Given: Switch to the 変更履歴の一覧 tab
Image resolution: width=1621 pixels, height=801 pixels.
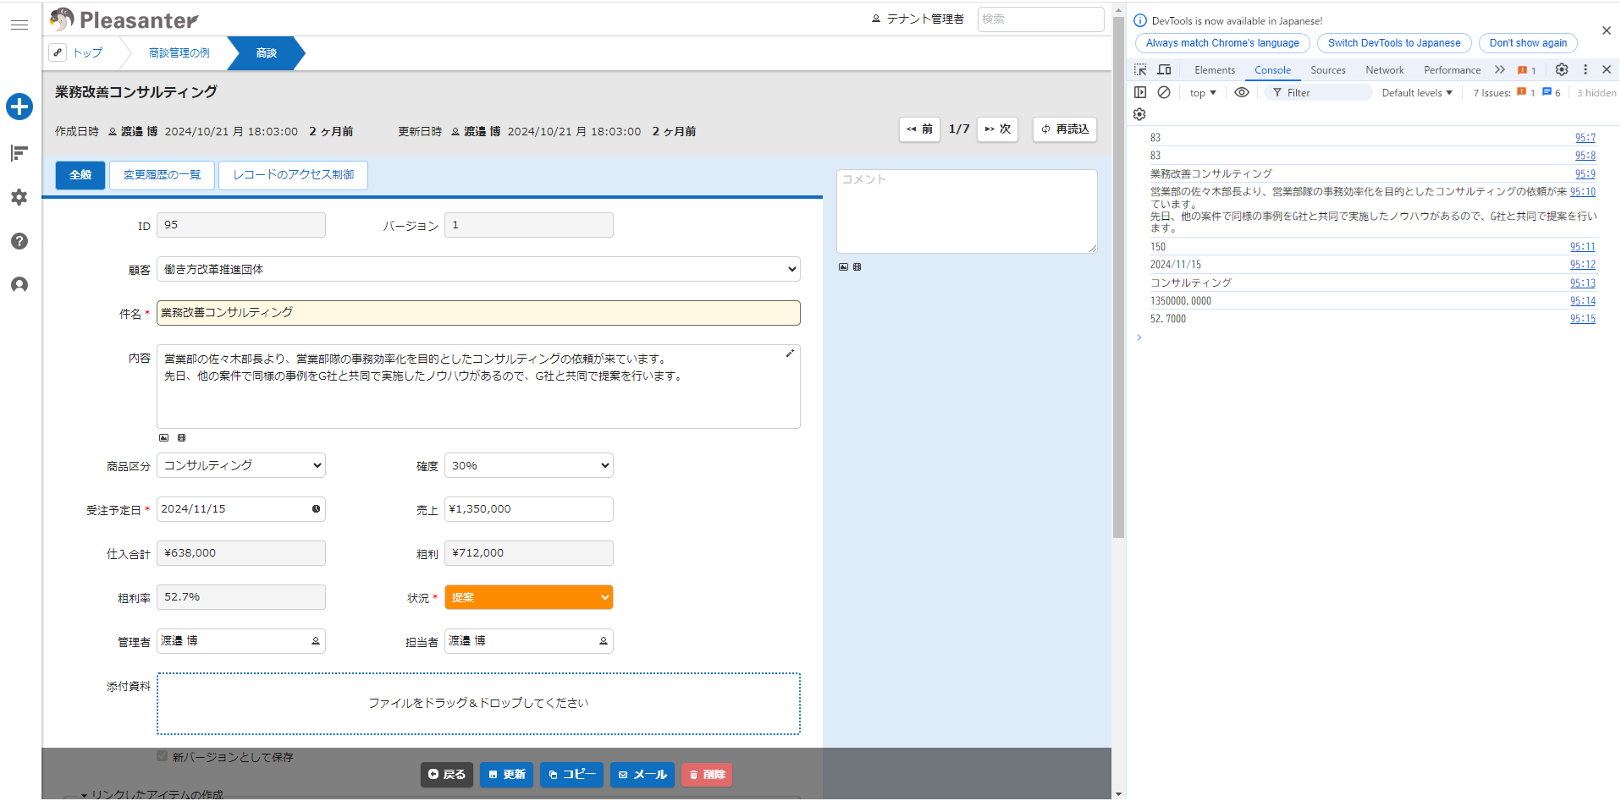Looking at the screenshot, I should tap(162, 175).
